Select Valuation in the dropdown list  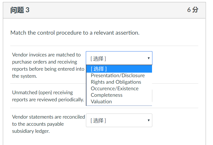point(119,102)
